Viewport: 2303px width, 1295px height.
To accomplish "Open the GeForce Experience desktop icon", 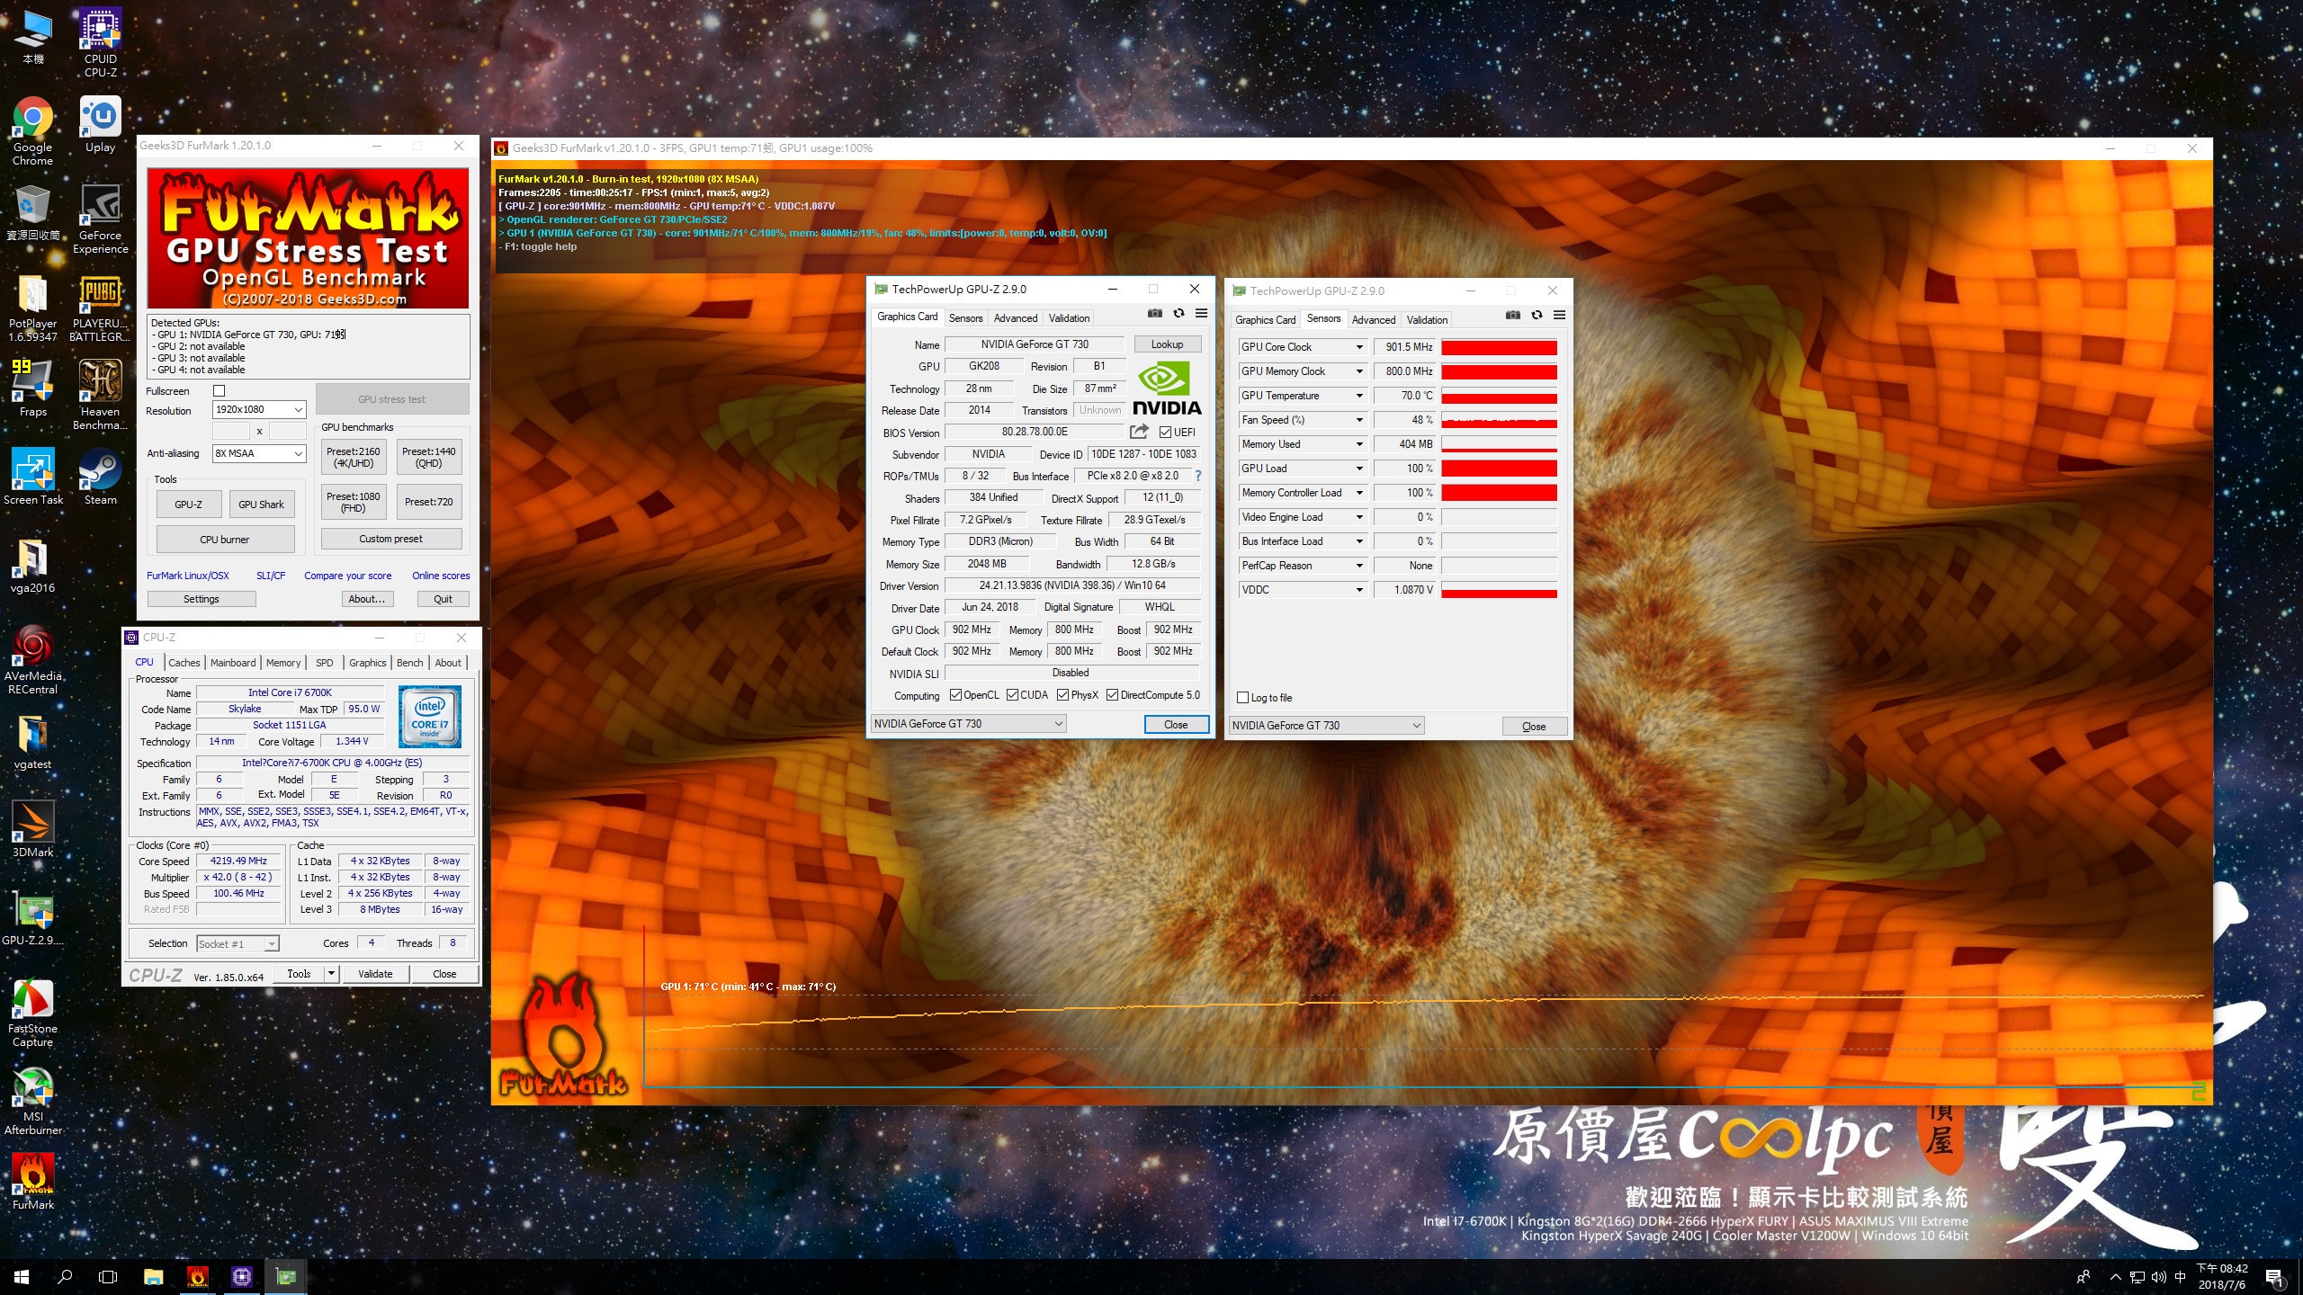I will (x=100, y=219).
